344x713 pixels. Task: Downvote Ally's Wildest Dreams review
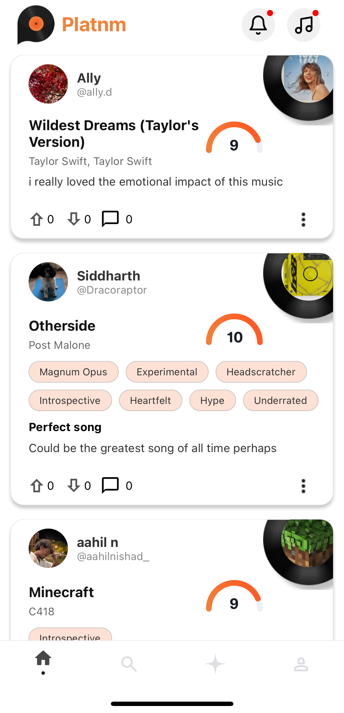click(74, 219)
